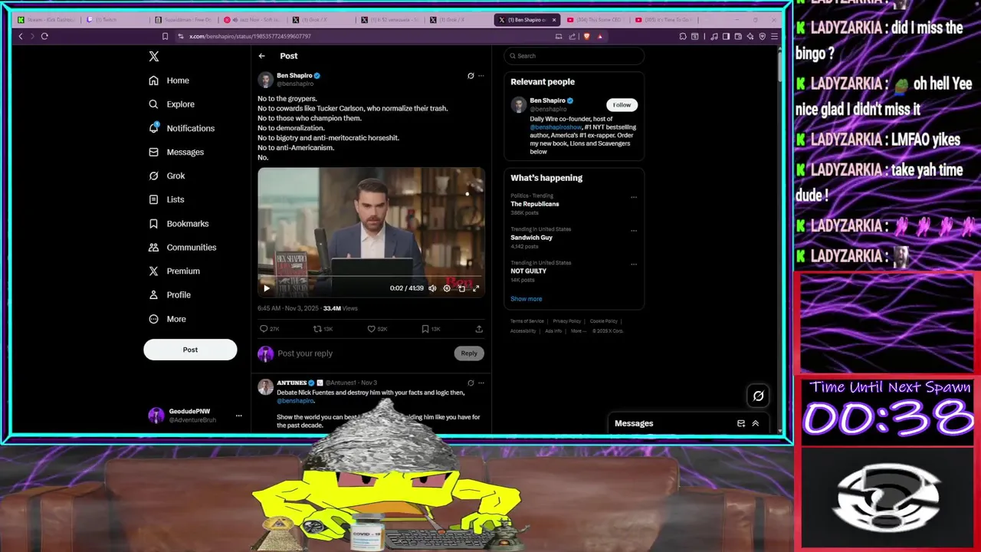Click the new message icon in Messages drawer

pyautogui.click(x=741, y=423)
